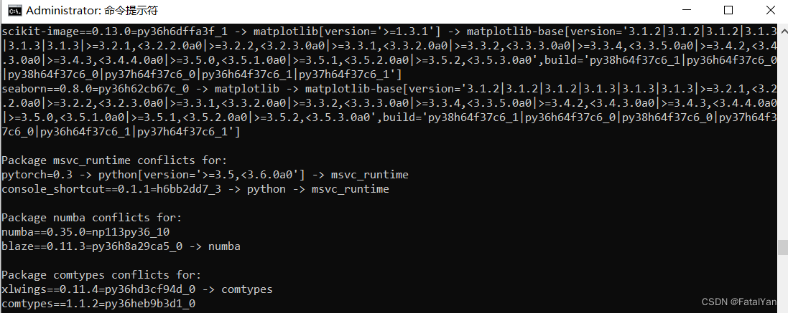The height and width of the screenshot is (313, 788).
Task: Click the 'xlwings==0.11.4=py36hd3cf94d_0' text
Action: [x=98, y=289]
